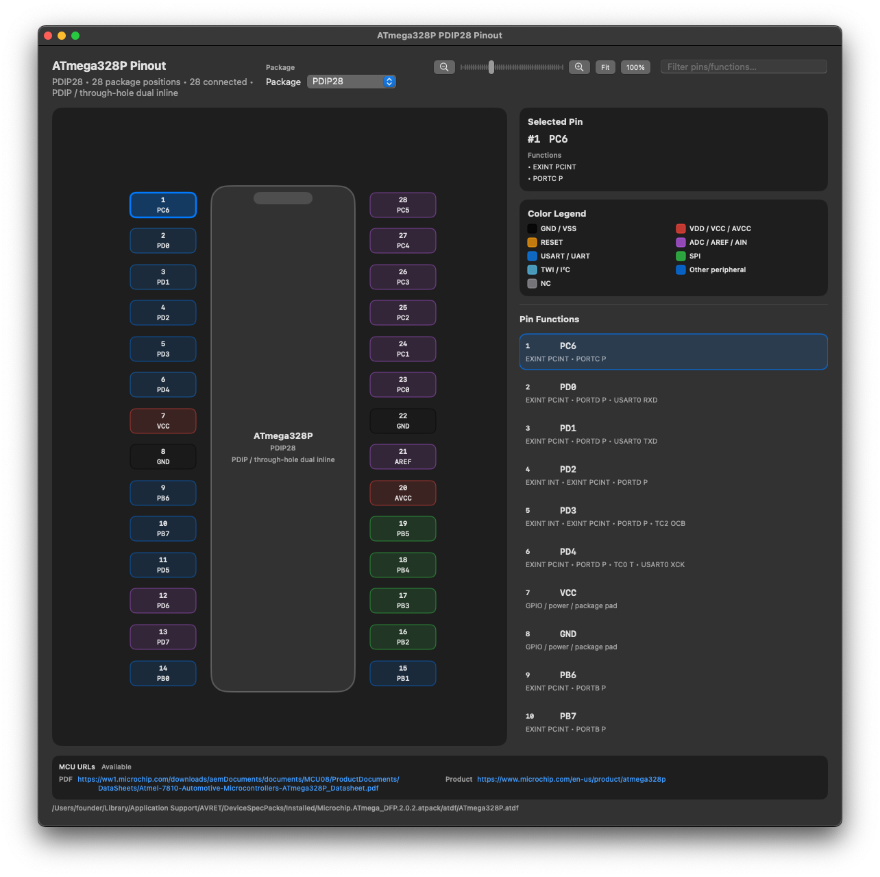This screenshot has width=880, height=877.
Task: Select pin 21 AREF on the chip diagram
Action: [x=403, y=457]
